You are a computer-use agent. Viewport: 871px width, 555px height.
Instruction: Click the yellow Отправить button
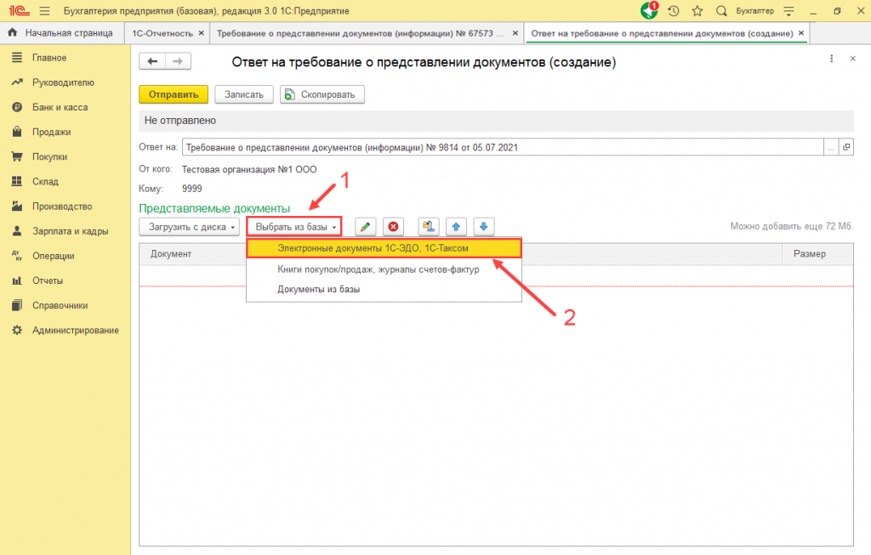pos(174,94)
